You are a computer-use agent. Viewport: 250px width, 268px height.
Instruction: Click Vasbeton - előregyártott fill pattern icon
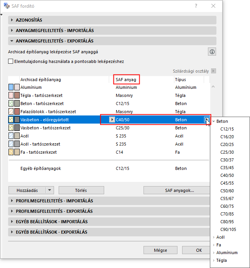point(11,120)
